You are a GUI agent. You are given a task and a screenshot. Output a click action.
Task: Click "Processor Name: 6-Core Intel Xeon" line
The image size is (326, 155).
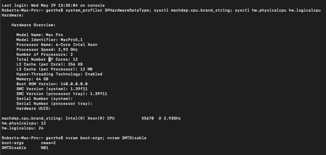57,45
